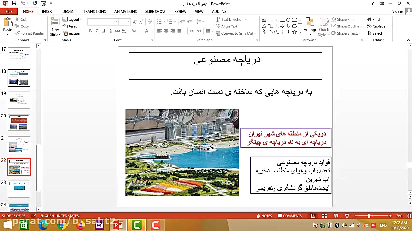Open PowerPoint in the taskbar
412x231 pixels.
click(117, 225)
